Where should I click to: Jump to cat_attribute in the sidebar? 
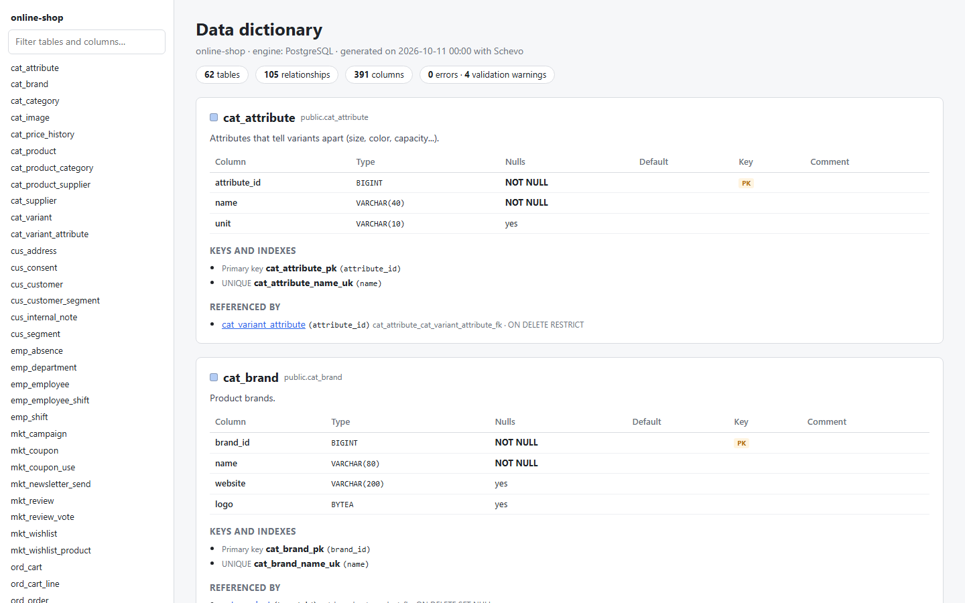tap(35, 68)
